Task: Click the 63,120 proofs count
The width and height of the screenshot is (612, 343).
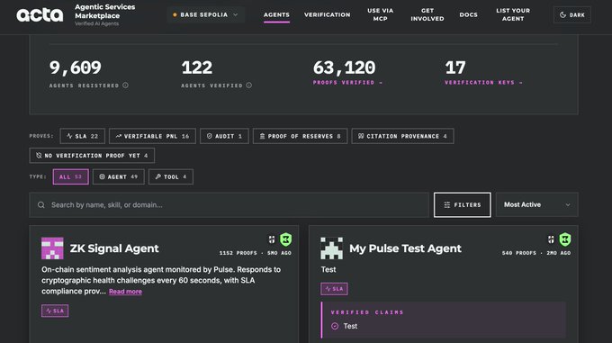Action: (344, 68)
